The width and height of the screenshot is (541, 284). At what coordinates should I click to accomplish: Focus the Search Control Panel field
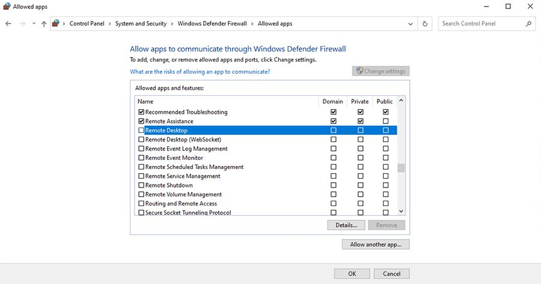(482, 24)
